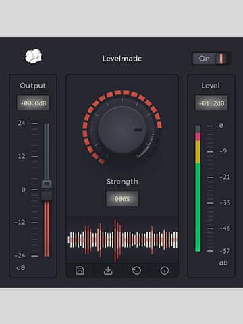The image size is (243, 324).
Task: Click the waveform display
Action: point(122,240)
